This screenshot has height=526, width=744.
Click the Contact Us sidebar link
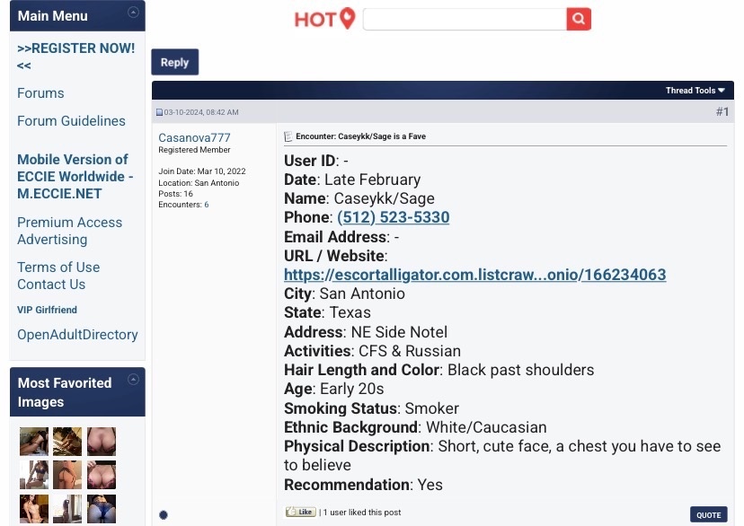tap(51, 285)
